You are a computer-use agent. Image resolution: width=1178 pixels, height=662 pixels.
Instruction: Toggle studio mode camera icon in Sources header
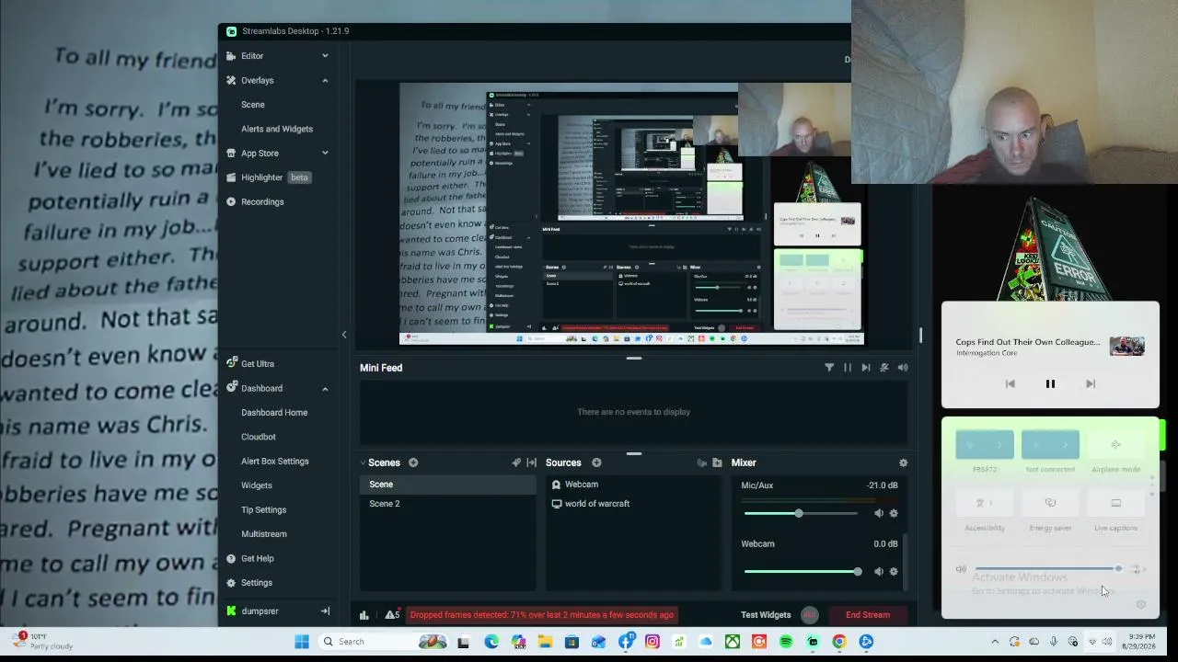[x=702, y=462]
